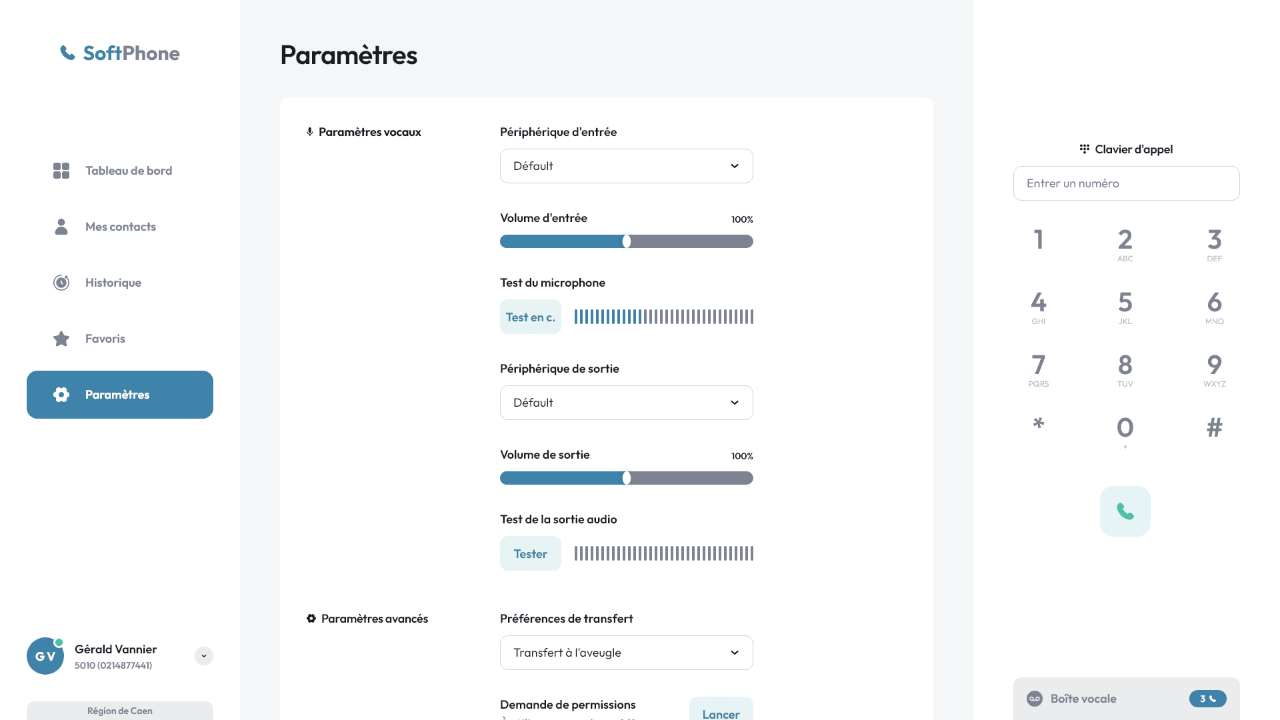Screen dimensions: 1280x720
Task: Click the Mes contacts person icon
Action: [61, 227]
